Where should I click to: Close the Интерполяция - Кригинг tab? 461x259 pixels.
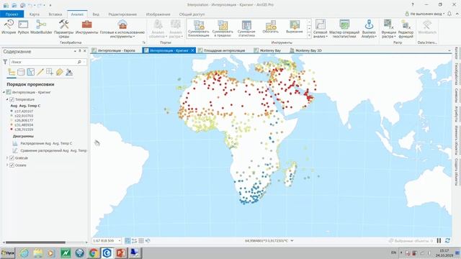click(x=192, y=50)
